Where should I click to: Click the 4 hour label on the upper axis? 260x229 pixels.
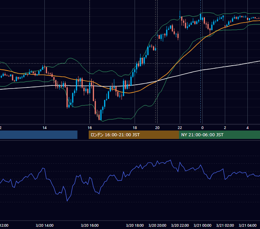coord(247,128)
